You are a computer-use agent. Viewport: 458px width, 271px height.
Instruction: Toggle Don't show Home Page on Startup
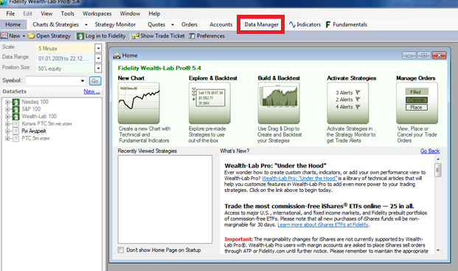[121, 250]
